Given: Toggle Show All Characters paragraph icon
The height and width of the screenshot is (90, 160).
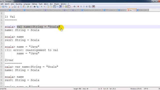Looking at the screenshot, I should pos(57,7).
